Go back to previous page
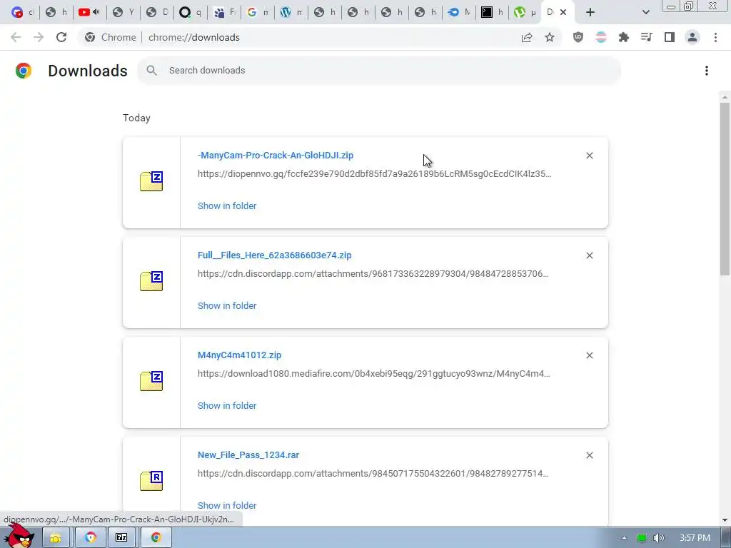The height and width of the screenshot is (548, 731). click(16, 37)
